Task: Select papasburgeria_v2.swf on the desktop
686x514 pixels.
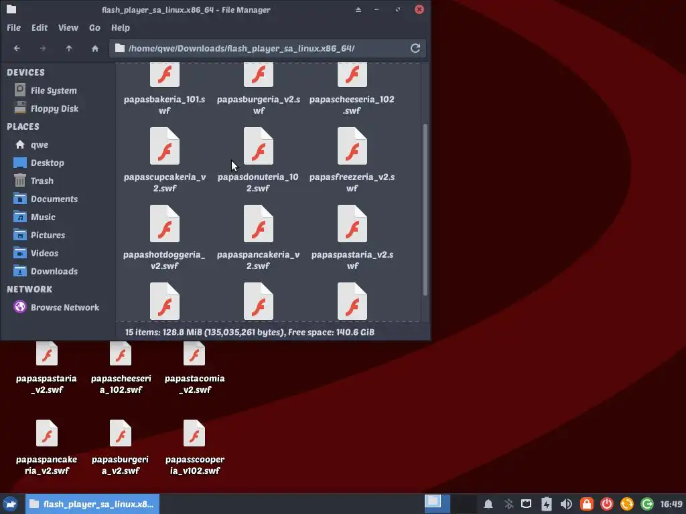Action: 121,433
